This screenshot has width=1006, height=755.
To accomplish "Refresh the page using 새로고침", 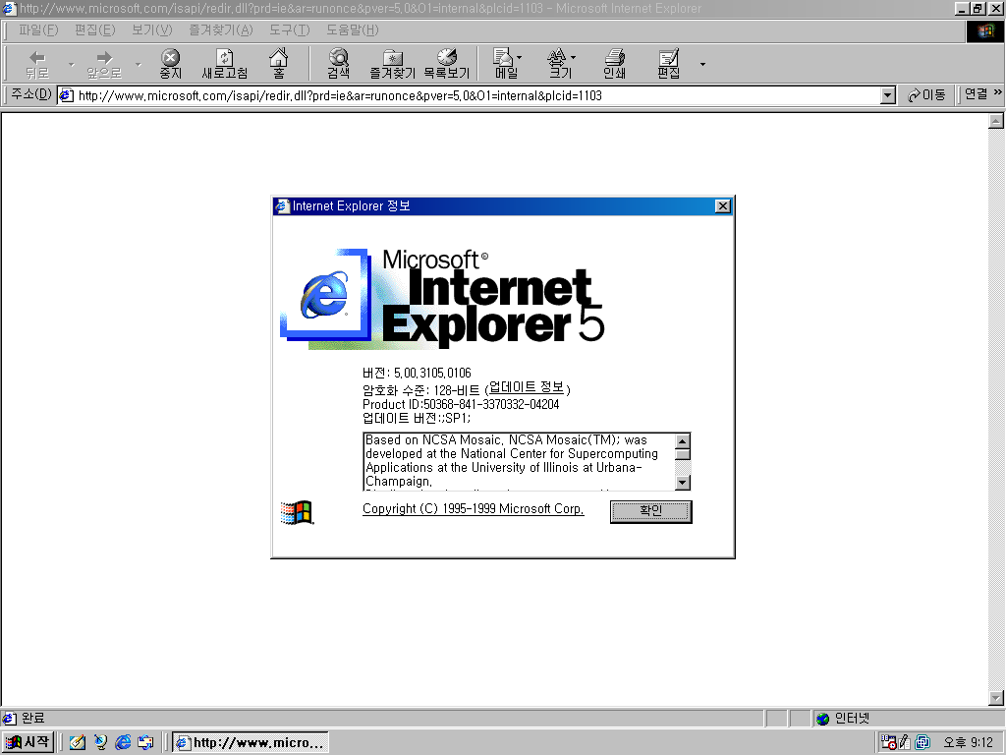I will pos(225,64).
